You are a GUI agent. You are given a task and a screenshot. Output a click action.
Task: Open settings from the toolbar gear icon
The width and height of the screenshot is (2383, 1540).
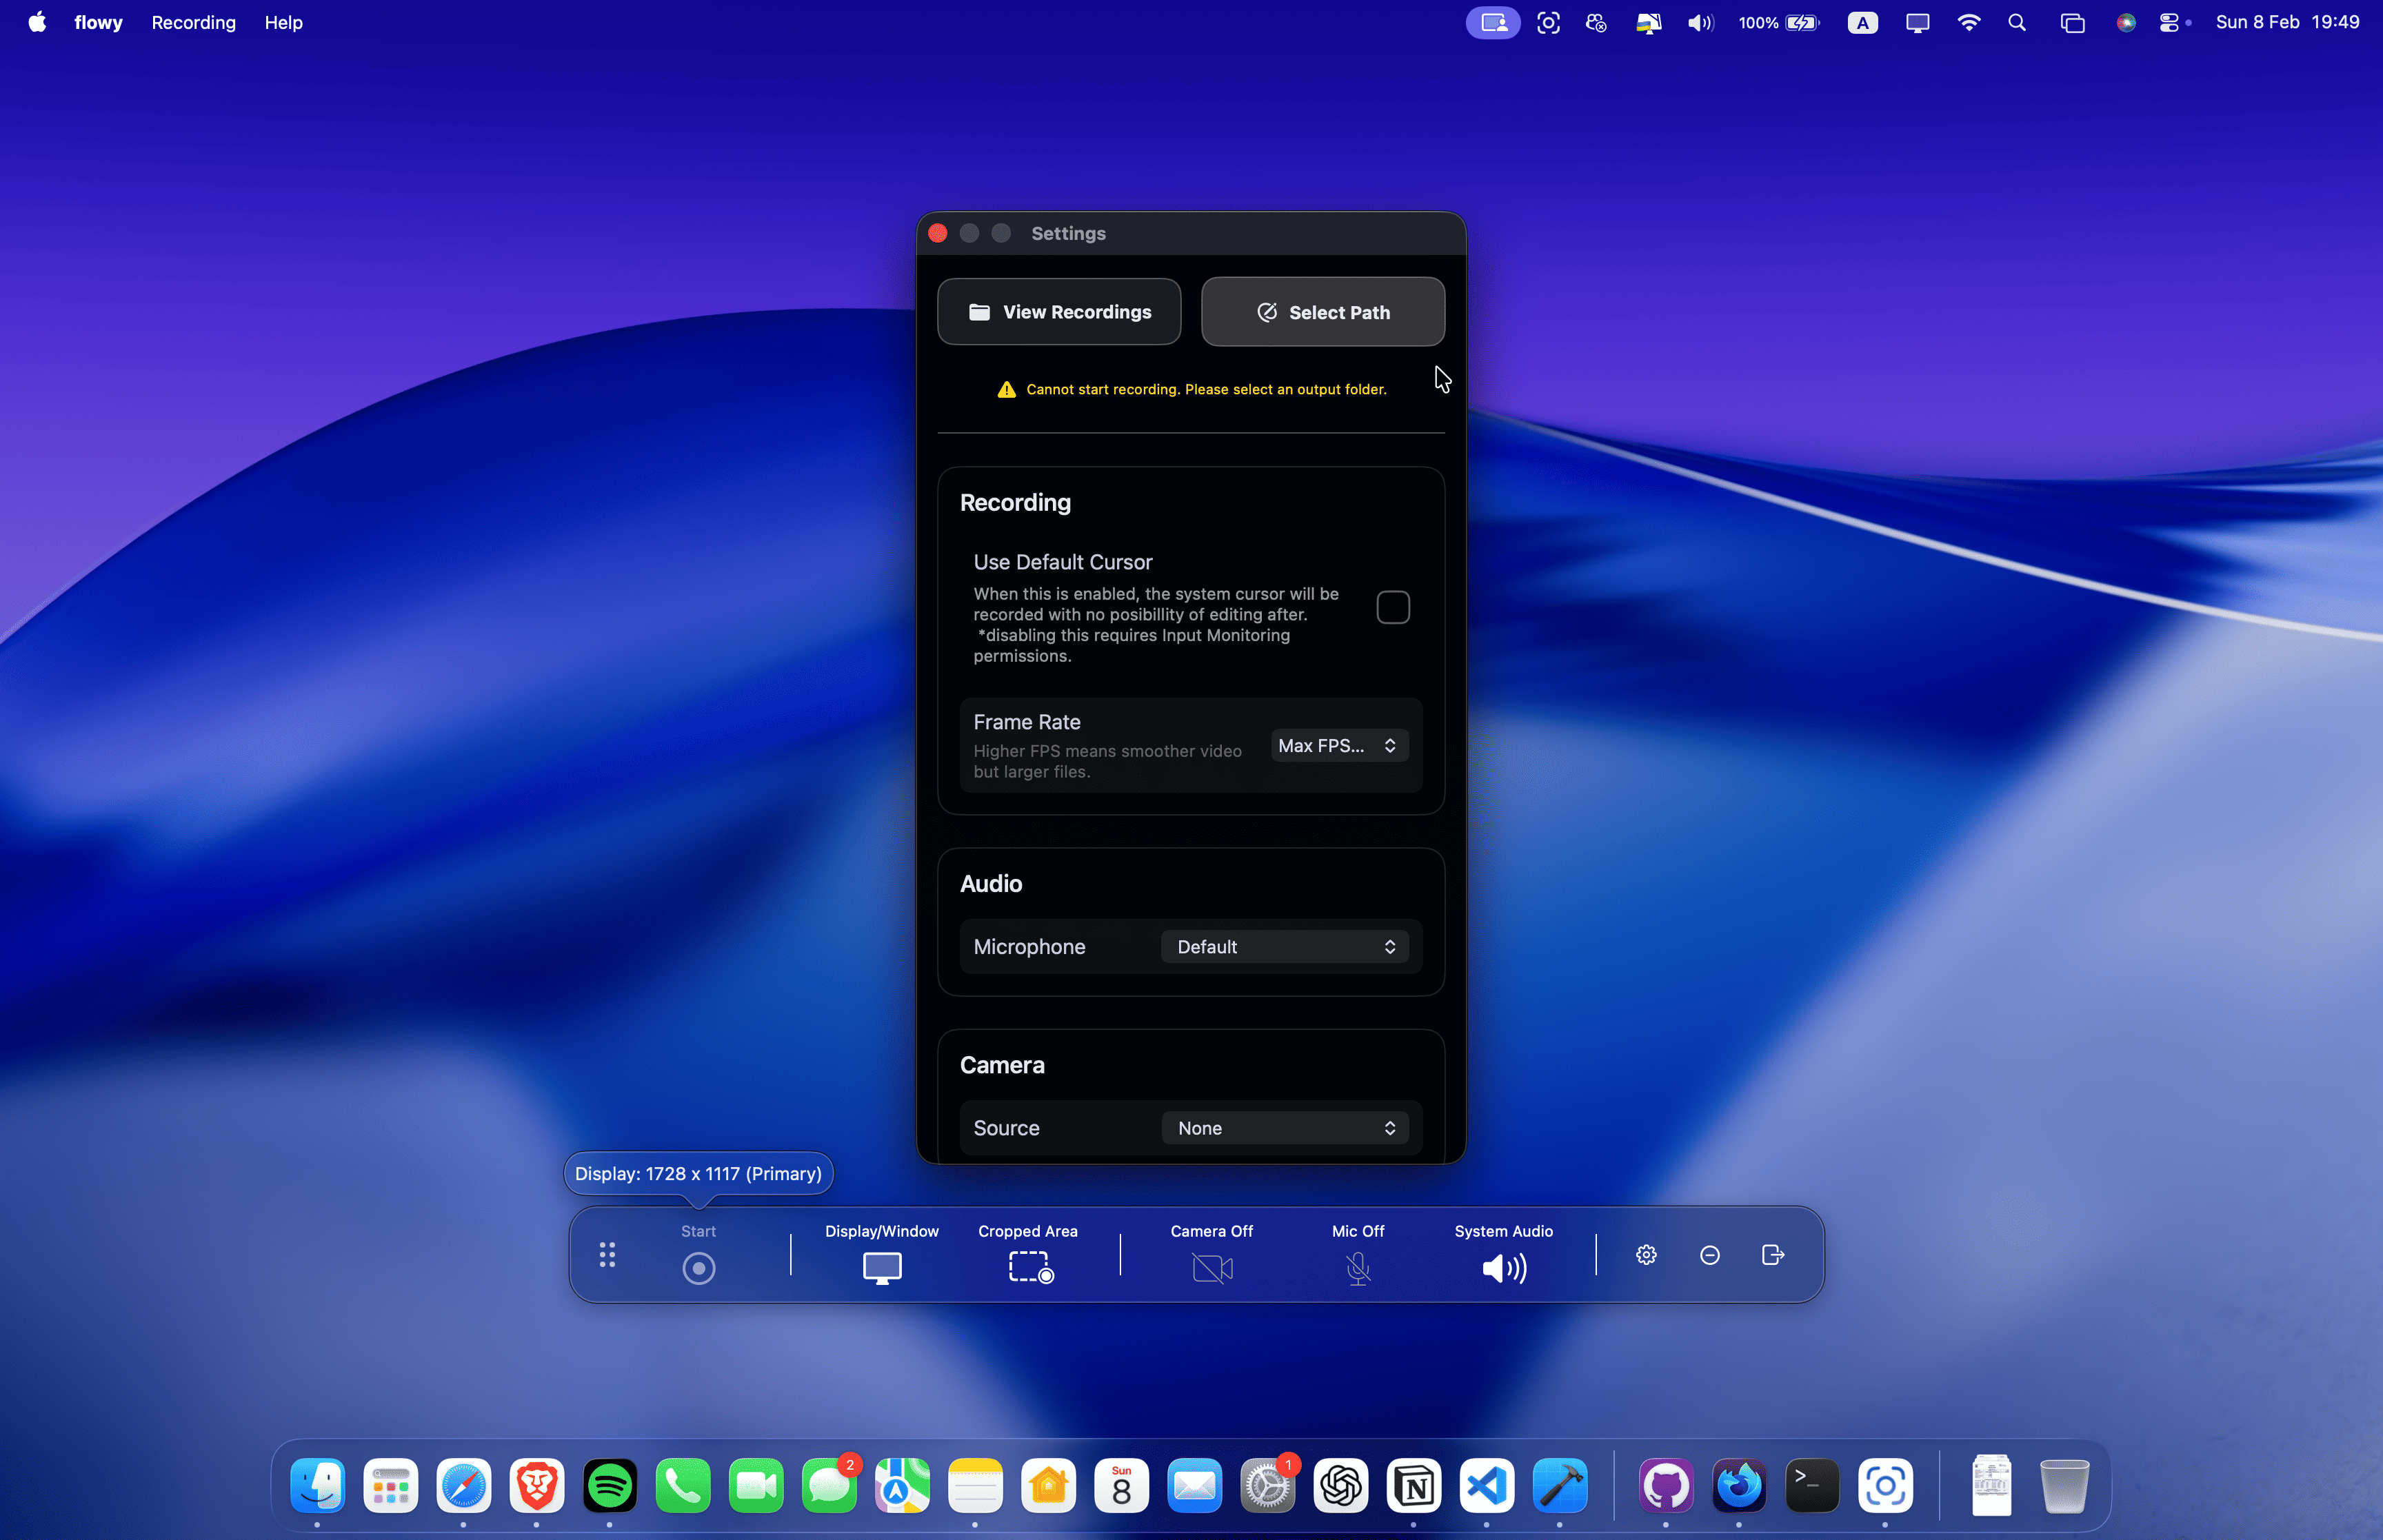(1646, 1255)
